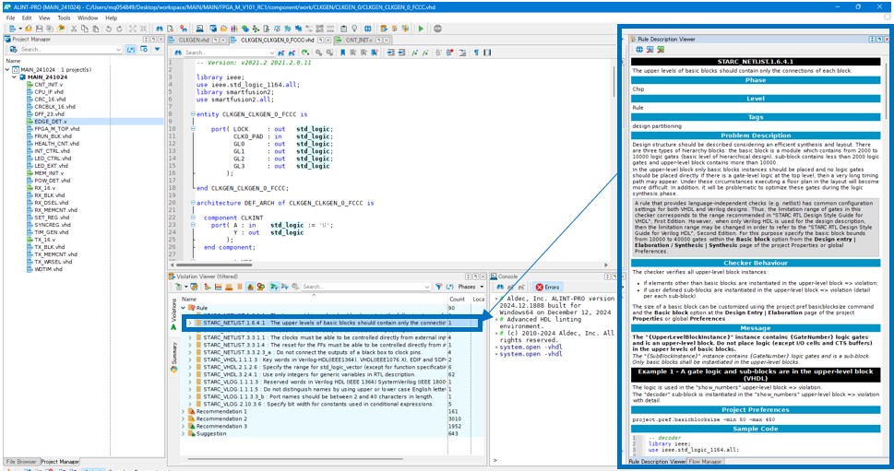Open the Edit menu

[x=27, y=18]
